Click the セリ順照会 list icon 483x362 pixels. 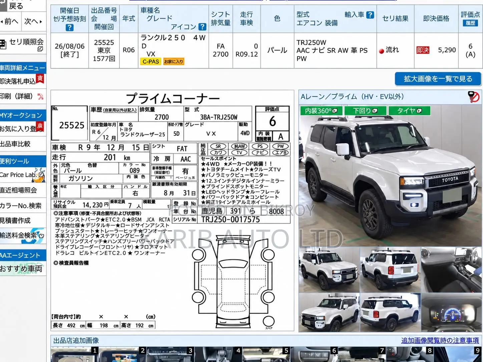pyautogui.click(x=3, y=45)
